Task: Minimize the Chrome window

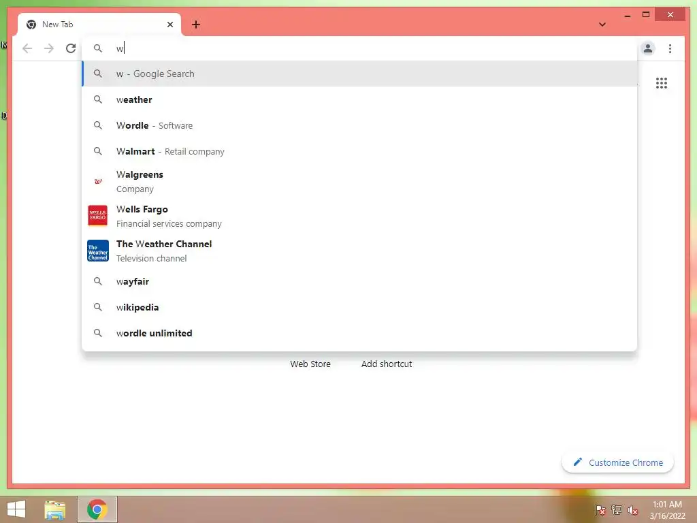Action: coord(627,16)
